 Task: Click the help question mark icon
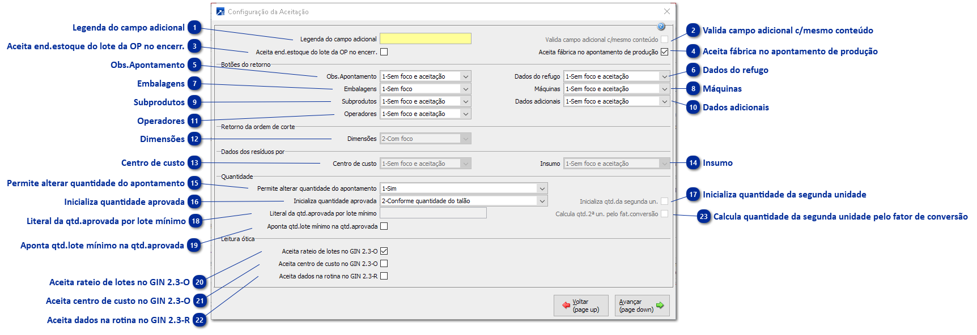(661, 27)
